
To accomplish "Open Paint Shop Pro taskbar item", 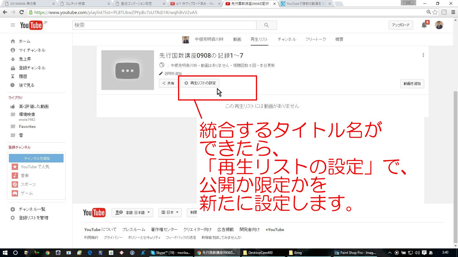I will [356, 253].
